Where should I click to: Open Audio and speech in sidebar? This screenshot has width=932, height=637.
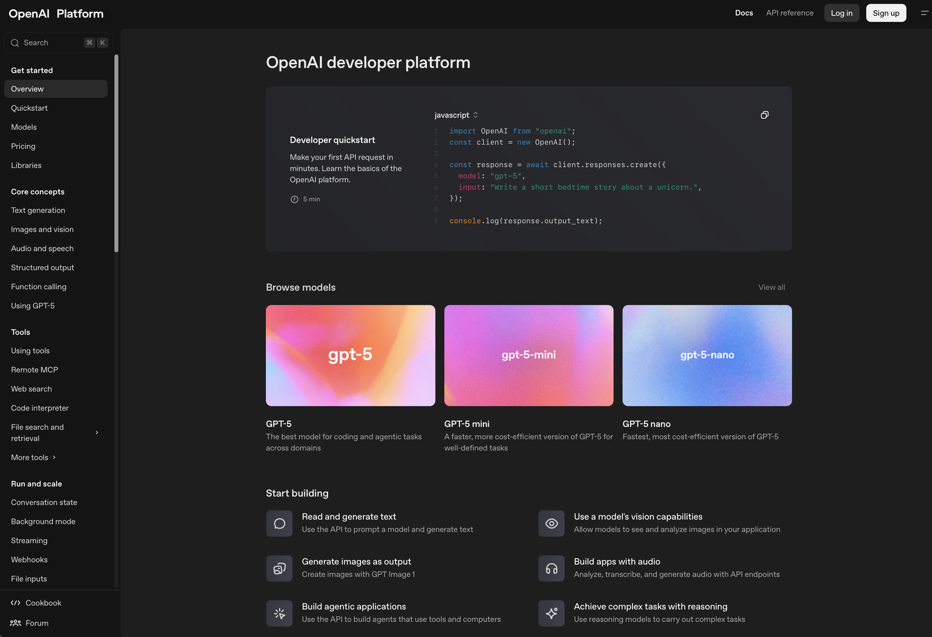tap(42, 249)
